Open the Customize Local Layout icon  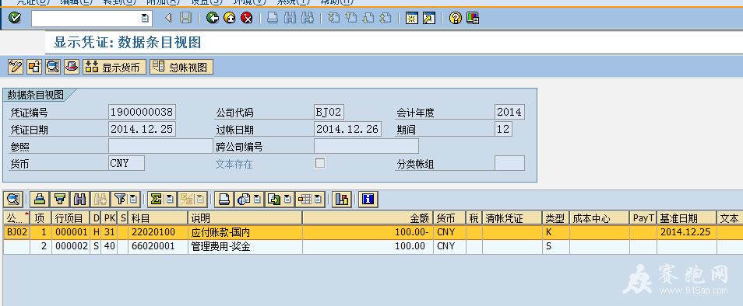[473, 19]
